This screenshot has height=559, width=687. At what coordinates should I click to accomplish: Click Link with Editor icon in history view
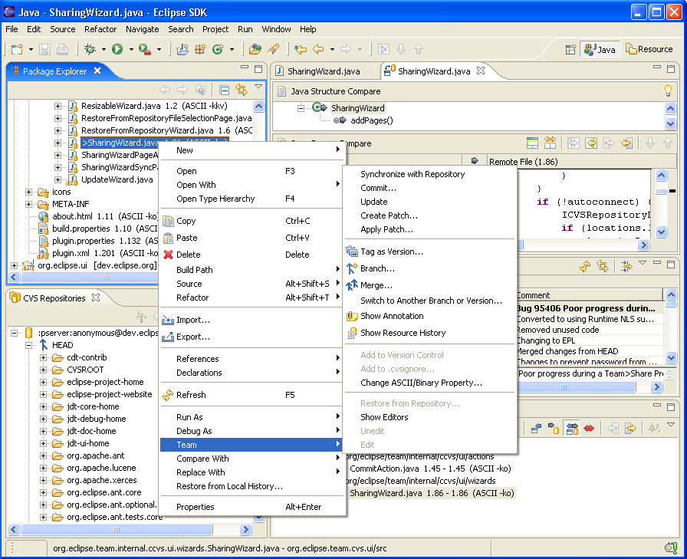603,266
